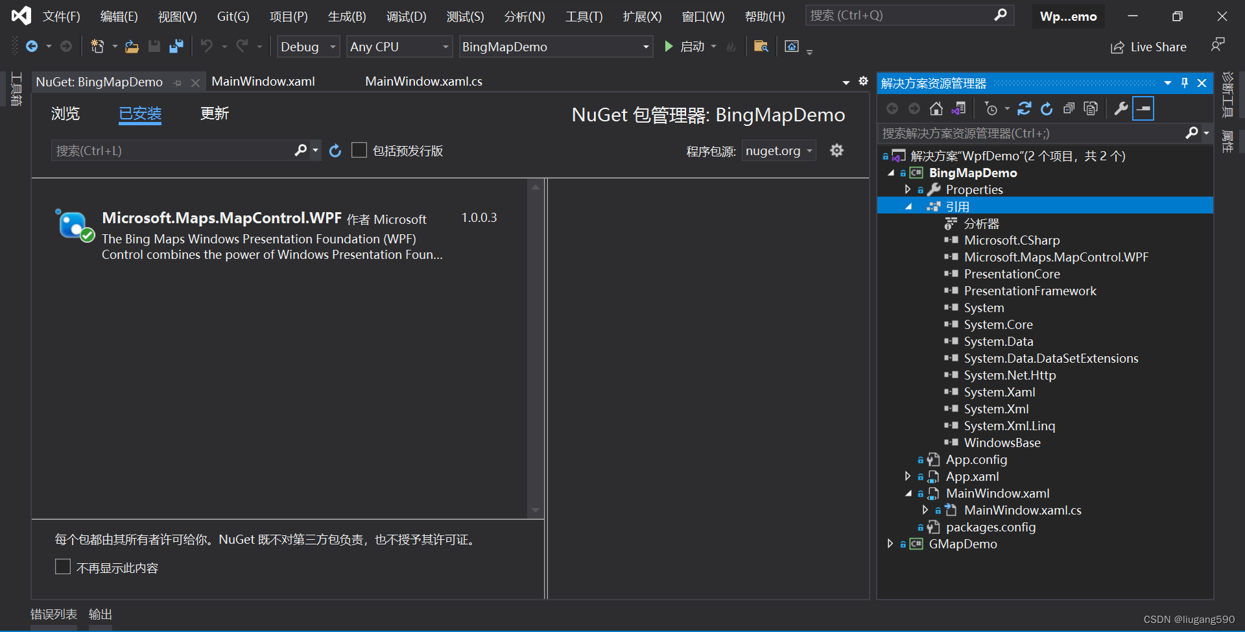This screenshot has height=632, width=1245.
Task: Click the package list scrollbar down arrow
Action: tap(535, 510)
